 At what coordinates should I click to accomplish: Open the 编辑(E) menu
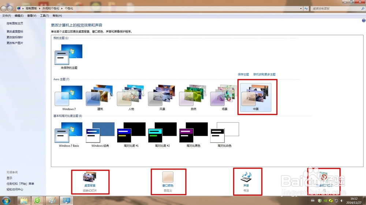(x=19, y=16)
